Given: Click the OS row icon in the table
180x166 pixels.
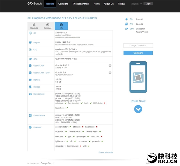Looking at the screenshot, I should (30, 33).
